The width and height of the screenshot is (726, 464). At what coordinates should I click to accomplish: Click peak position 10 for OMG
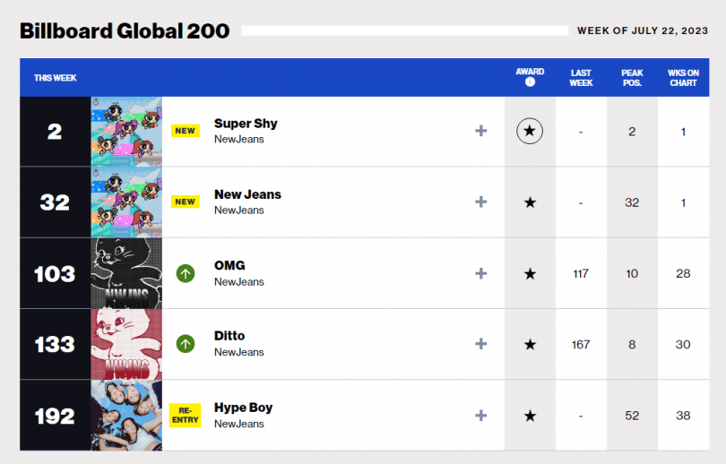(x=632, y=274)
